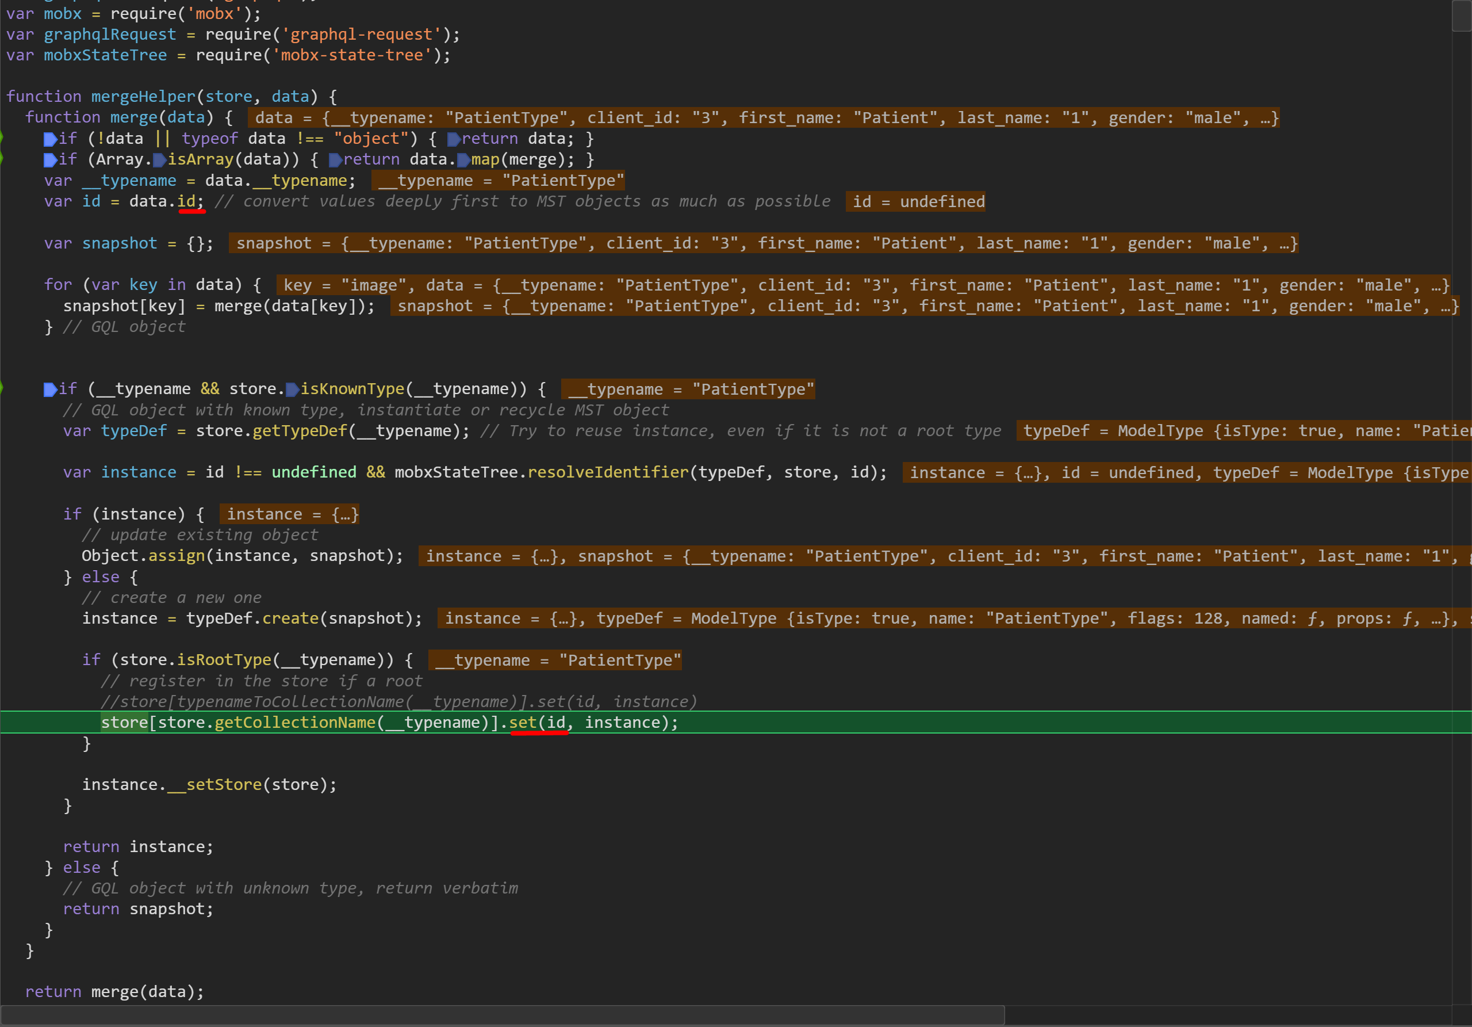Toggle the inline breakpoint before "if (!data"
The height and width of the screenshot is (1027, 1472).
point(50,139)
